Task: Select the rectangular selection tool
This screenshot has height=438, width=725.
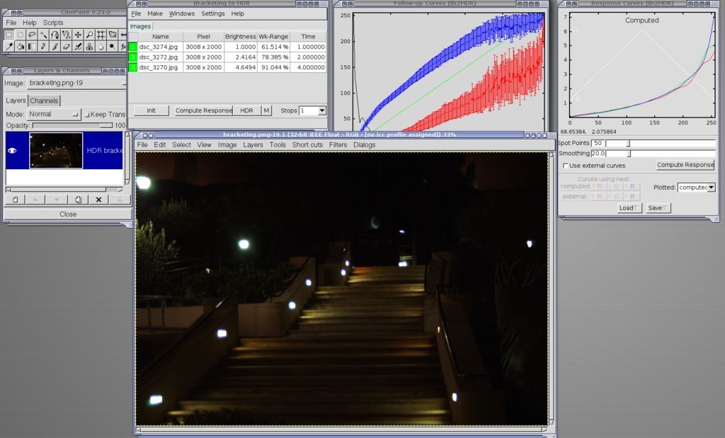Action: pos(8,35)
